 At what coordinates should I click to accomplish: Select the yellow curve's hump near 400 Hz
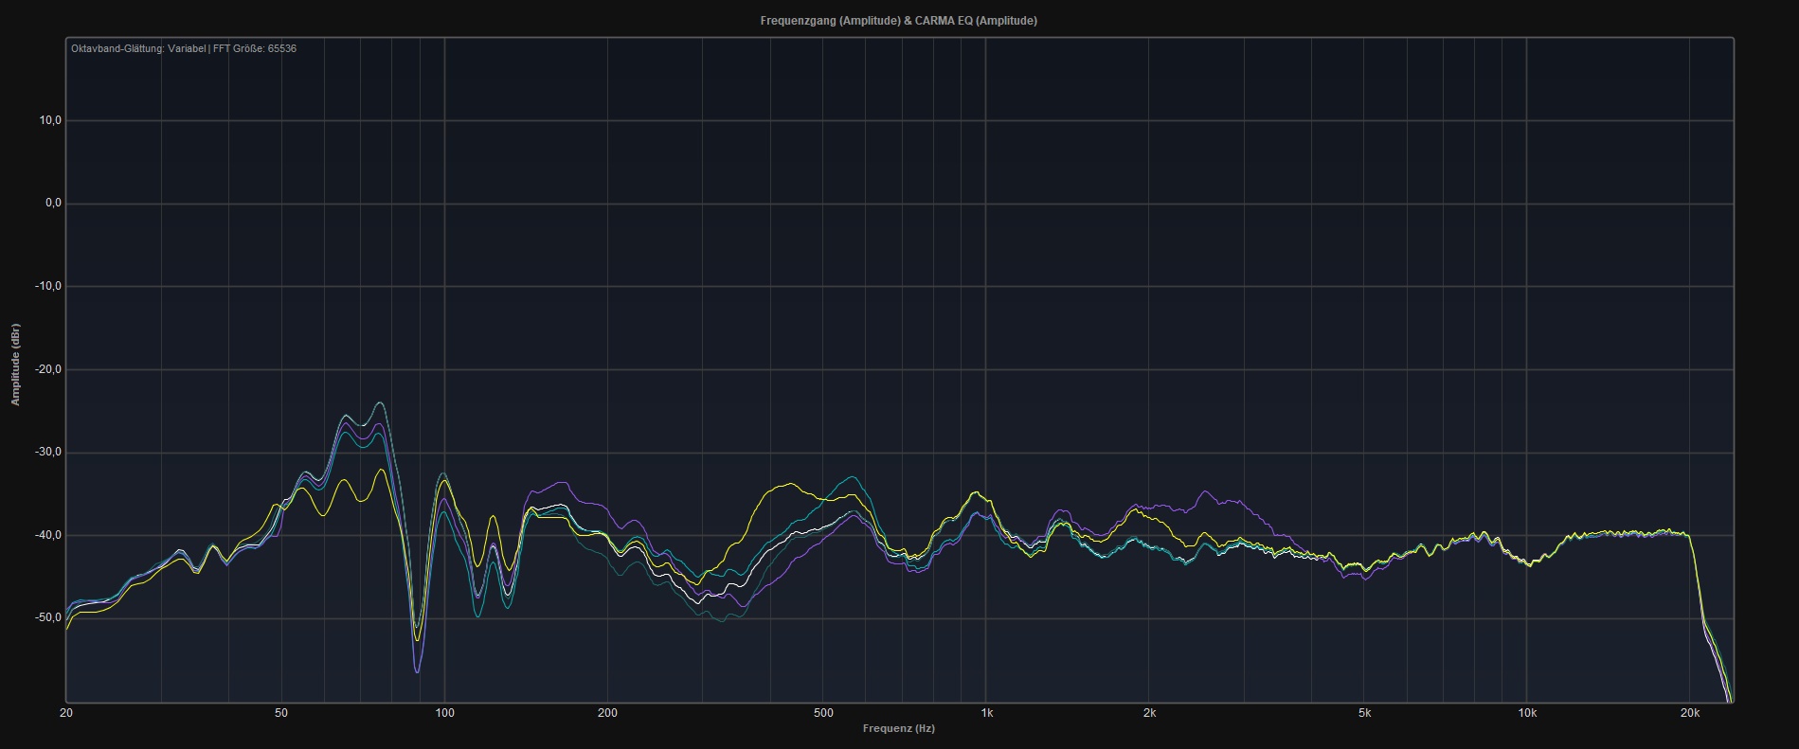pos(788,484)
